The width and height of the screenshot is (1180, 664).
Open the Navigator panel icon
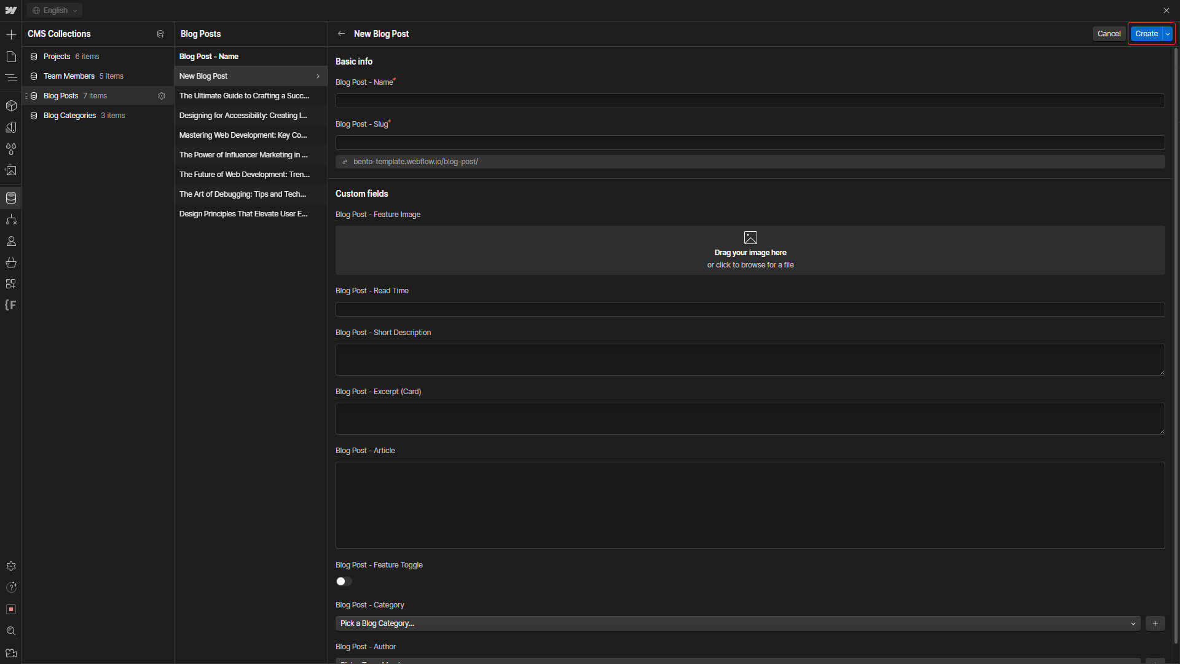pos(11,78)
